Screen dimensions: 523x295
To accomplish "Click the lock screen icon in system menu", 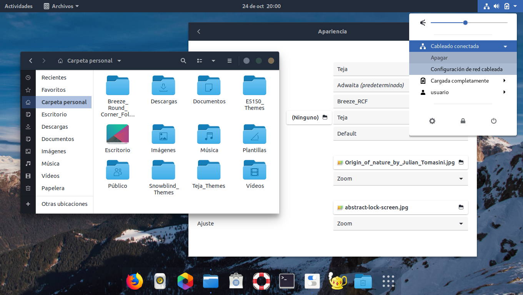I will click(463, 121).
